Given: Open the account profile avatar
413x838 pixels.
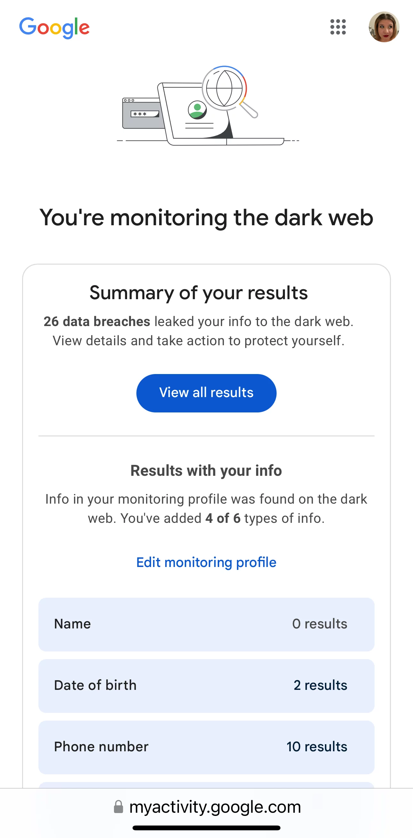Looking at the screenshot, I should click(x=384, y=27).
